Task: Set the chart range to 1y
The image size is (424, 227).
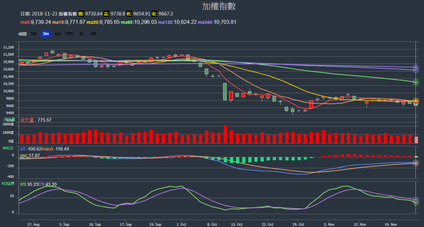Action: click(81, 33)
